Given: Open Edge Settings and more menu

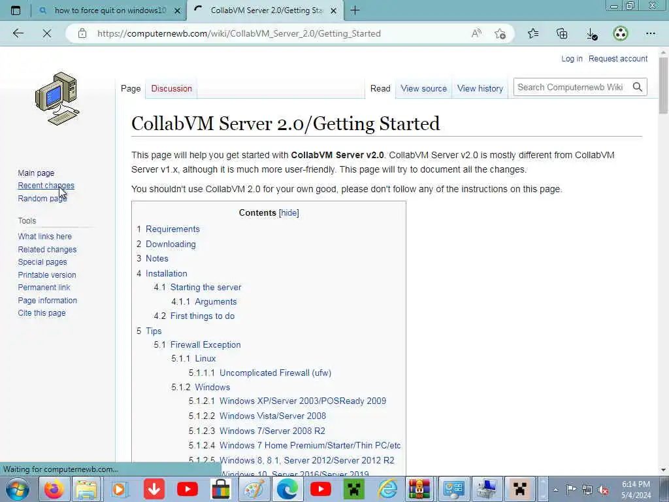Looking at the screenshot, I should [x=650, y=33].
